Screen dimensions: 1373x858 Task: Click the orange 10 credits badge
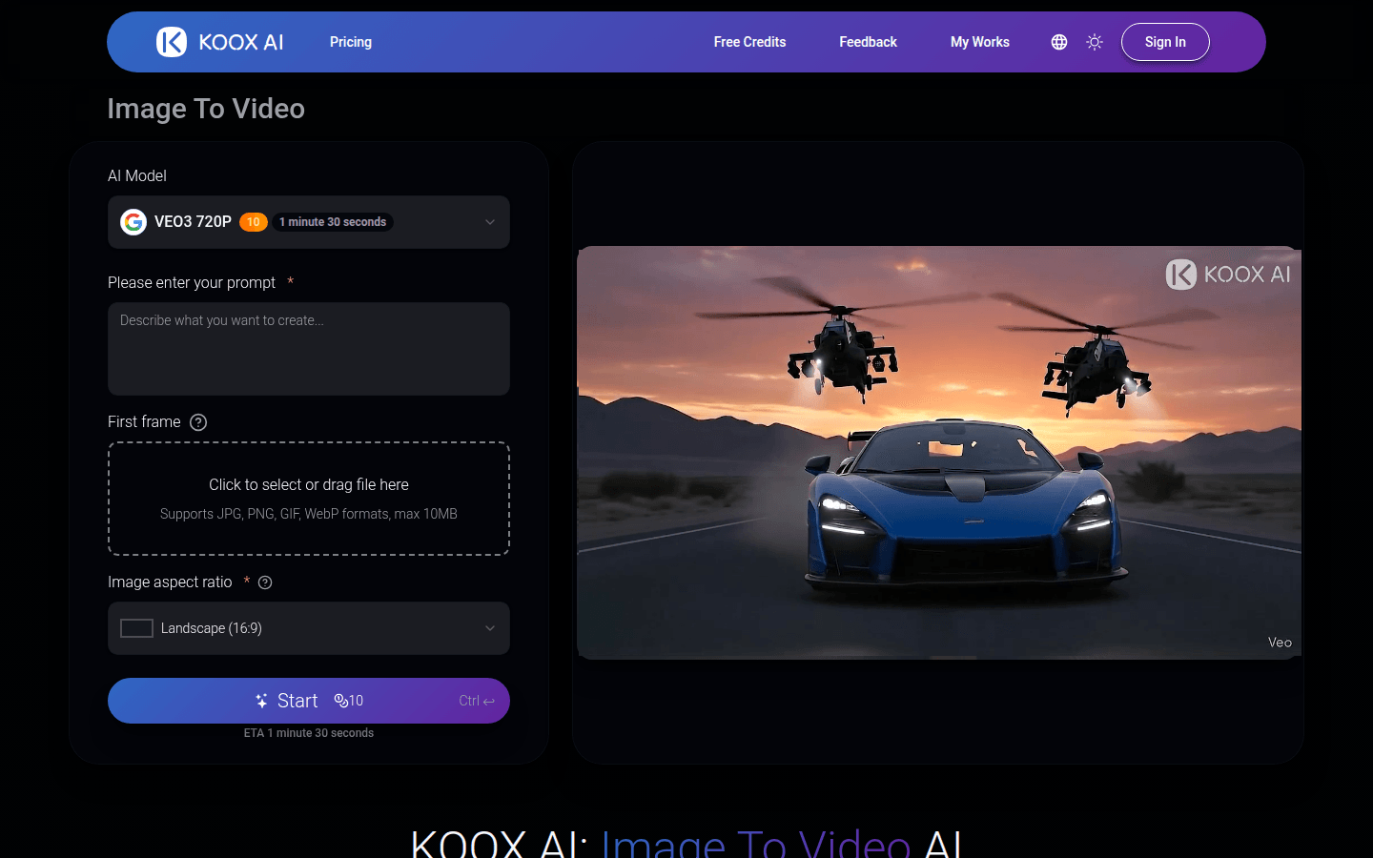(253, 222)
